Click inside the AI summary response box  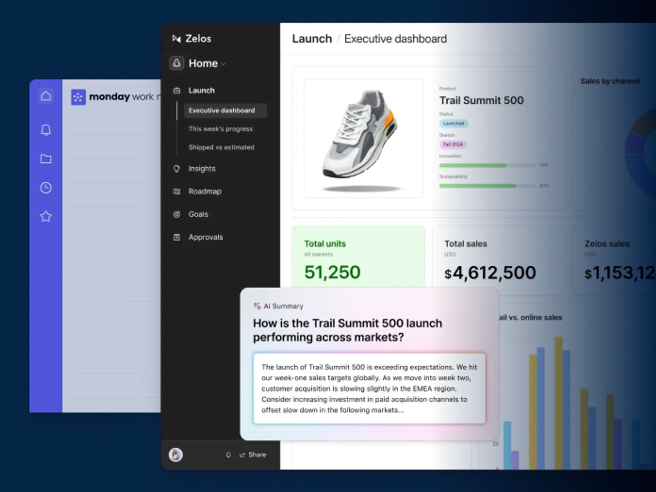click(369, 388)
